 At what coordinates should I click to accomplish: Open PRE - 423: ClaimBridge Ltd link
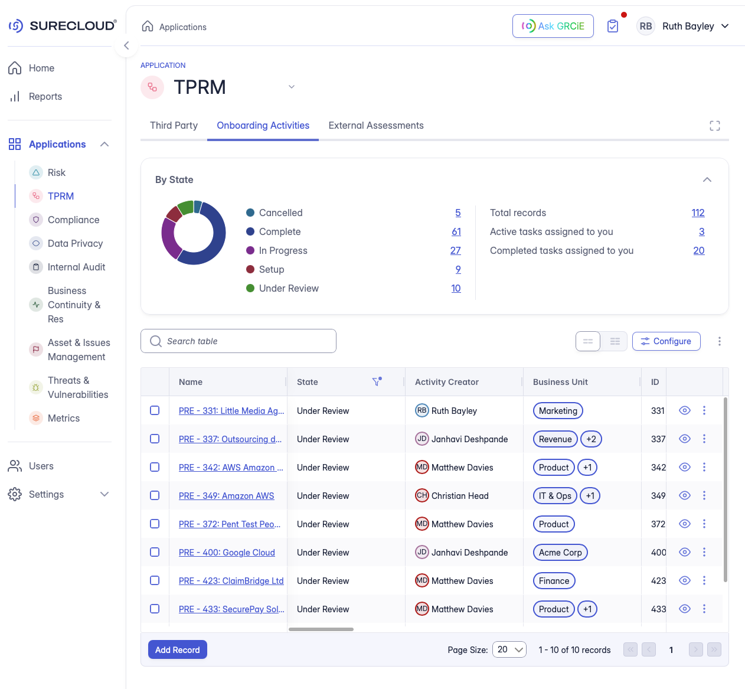231,580
